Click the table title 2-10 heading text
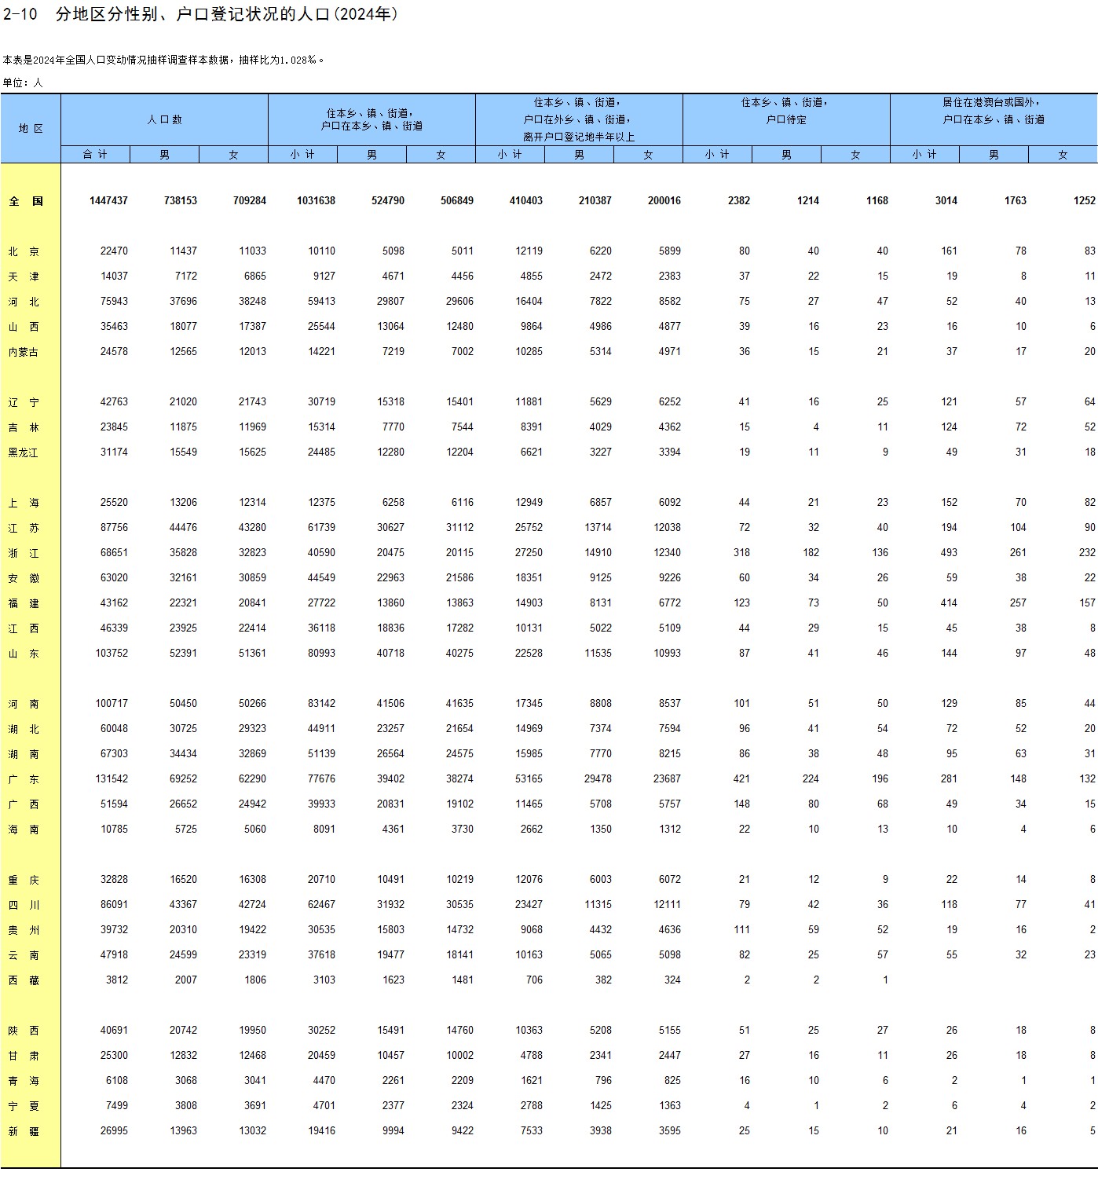 (x=200, y=14)
